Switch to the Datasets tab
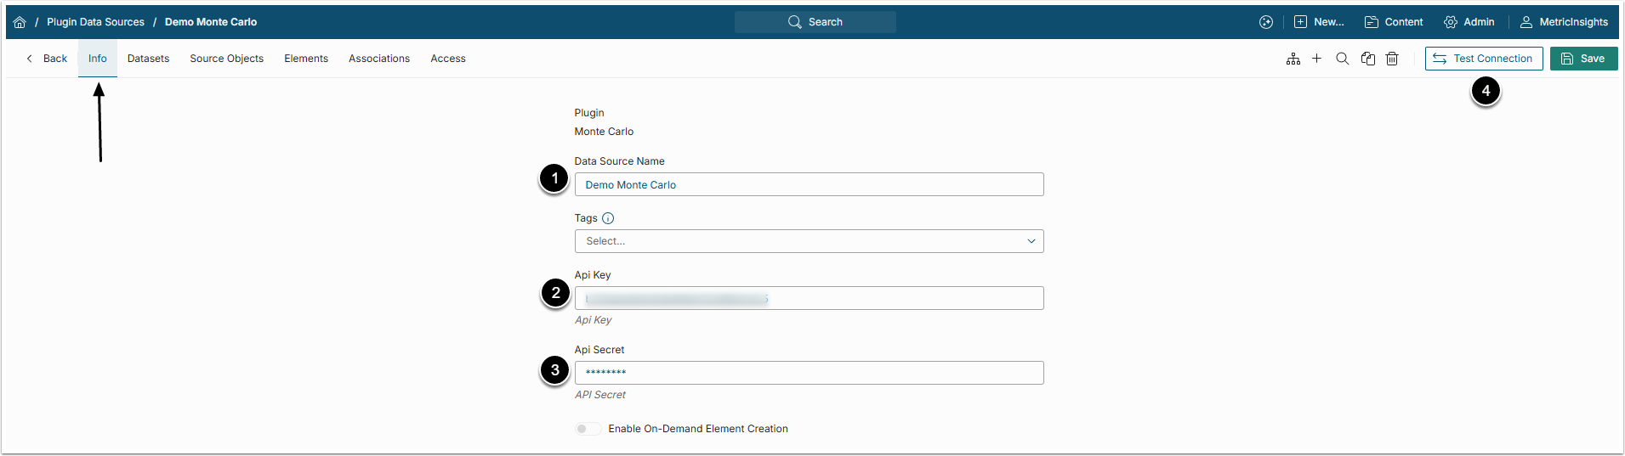Image resolution: width=1625 pixels, height=456 pixels. point(148,59)
